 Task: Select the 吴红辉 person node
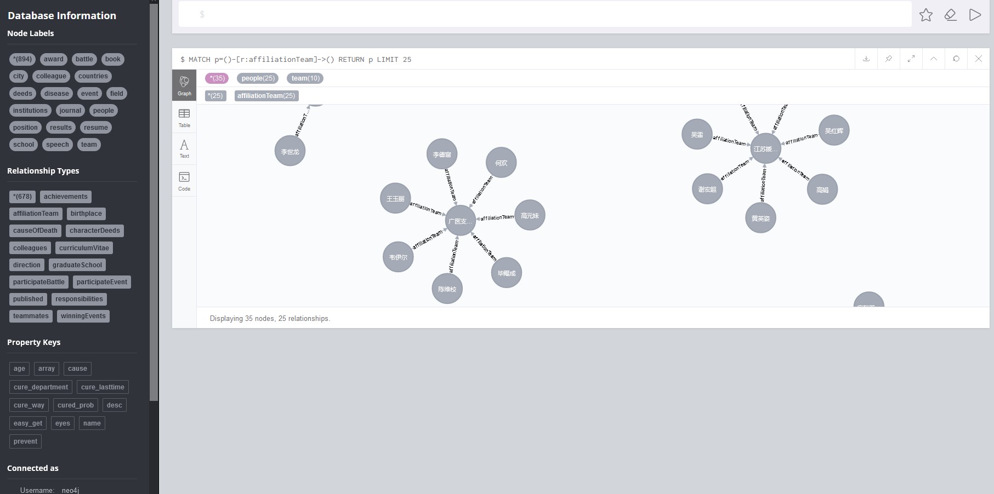(x=834, y=130)
